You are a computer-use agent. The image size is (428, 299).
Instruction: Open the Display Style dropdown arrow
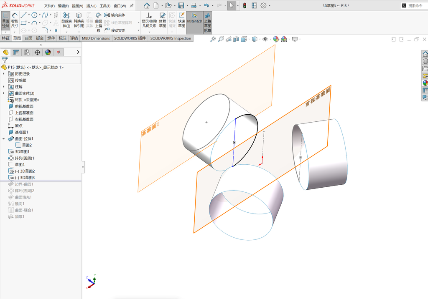(260, 39)
